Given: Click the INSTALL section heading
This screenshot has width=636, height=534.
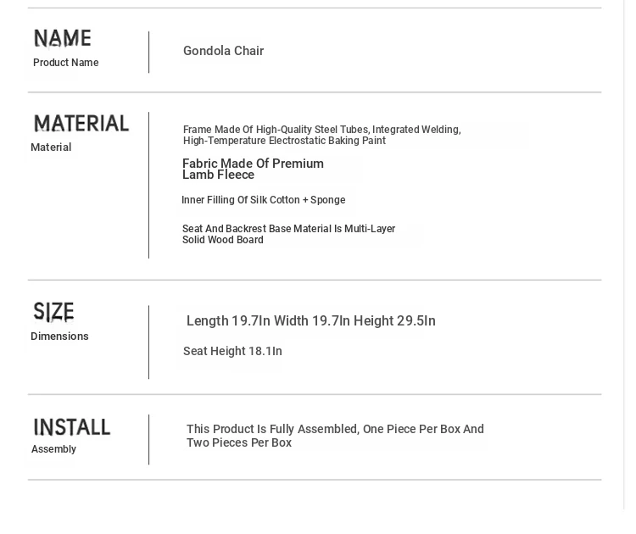Looking at the screenshot, I should click(x=72, y=427).
